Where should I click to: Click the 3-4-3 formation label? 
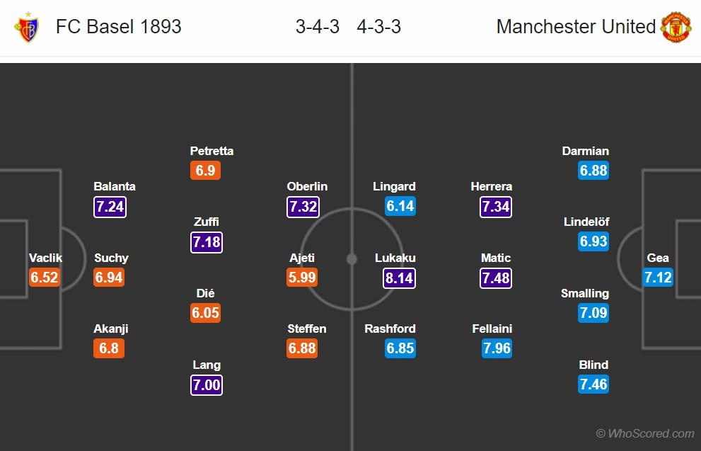click(318, 27)
